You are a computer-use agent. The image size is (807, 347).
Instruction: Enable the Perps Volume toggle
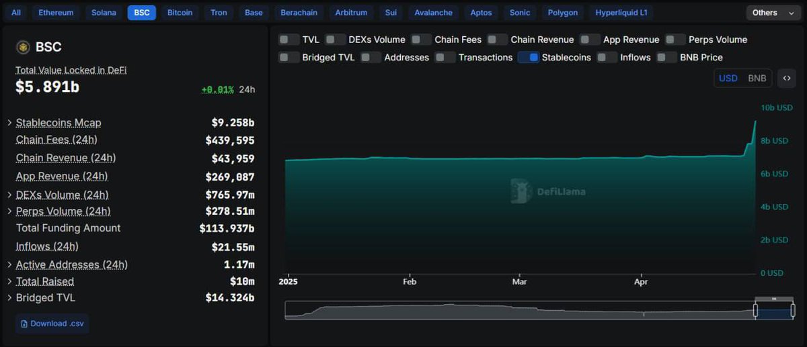[675, 40]
